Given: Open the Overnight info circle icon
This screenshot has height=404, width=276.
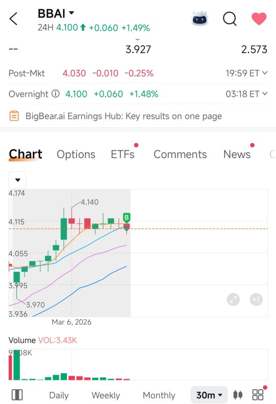Looking at the screenshot, I should [55, 93].
